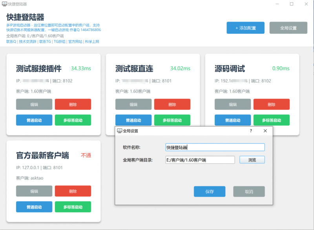Click the 全局客户端目录 path field
Screen dimensions: 314x230
coord(200,160)
